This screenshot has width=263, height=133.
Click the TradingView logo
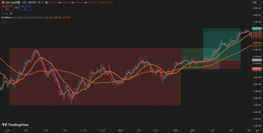(15, 125)
